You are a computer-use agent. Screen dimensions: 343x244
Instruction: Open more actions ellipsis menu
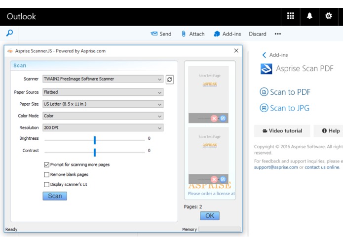coord(277,34)
